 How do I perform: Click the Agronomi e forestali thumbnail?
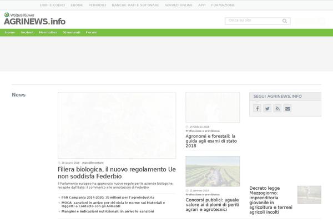point(213,108)
